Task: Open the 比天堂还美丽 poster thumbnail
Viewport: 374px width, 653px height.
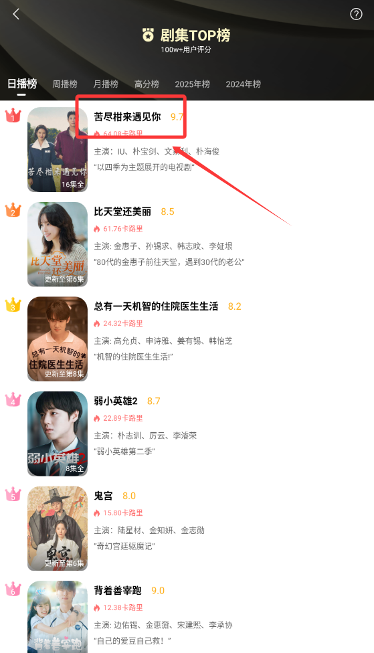Action: coord(58,244)
